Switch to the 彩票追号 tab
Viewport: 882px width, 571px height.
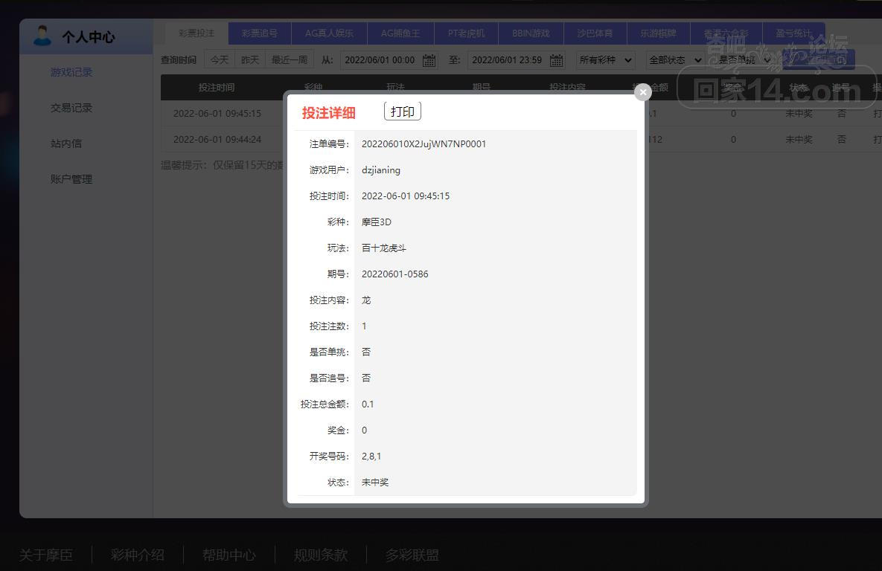pyautogui.click(x=259, y=33)
